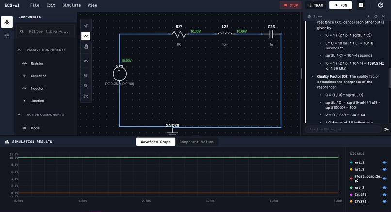Viewport: 391px width, 212px height.
Task: Click the net_3 green color dot
Action: pyautogui.click(x=351, y=188)
